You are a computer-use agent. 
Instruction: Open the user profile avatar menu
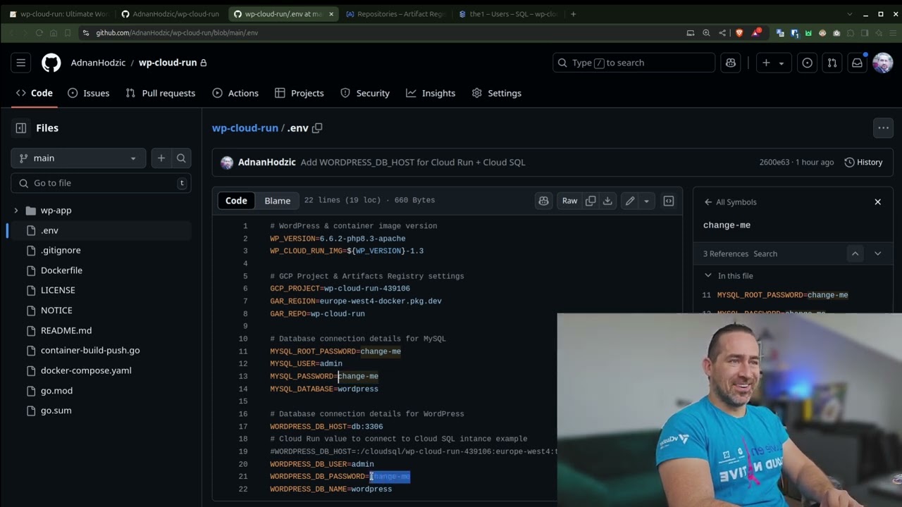coord(883,63)
